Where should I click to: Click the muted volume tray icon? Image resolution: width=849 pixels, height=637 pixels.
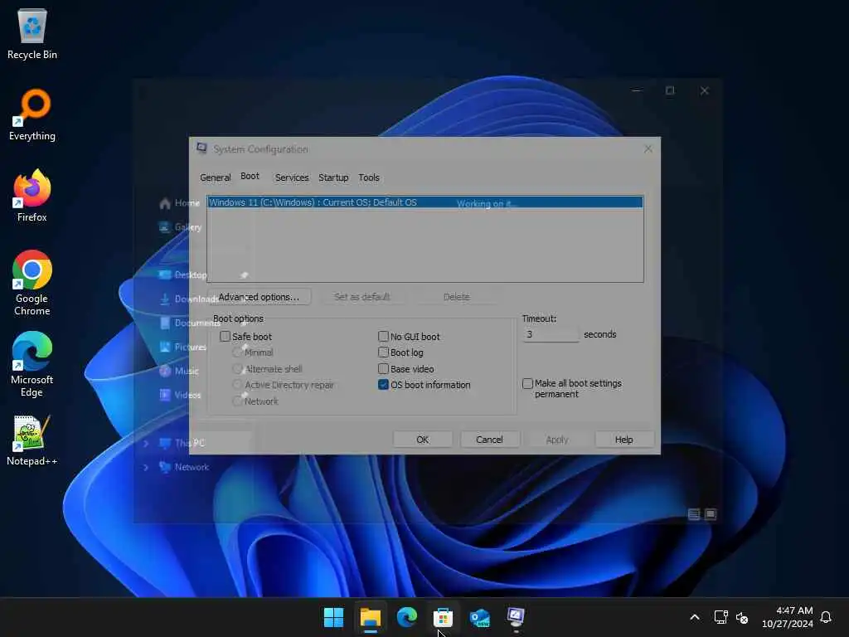tap(742, 617)
